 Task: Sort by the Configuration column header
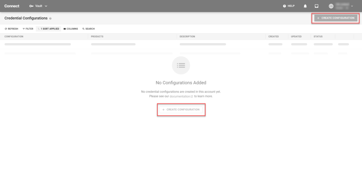coord(14,36)
